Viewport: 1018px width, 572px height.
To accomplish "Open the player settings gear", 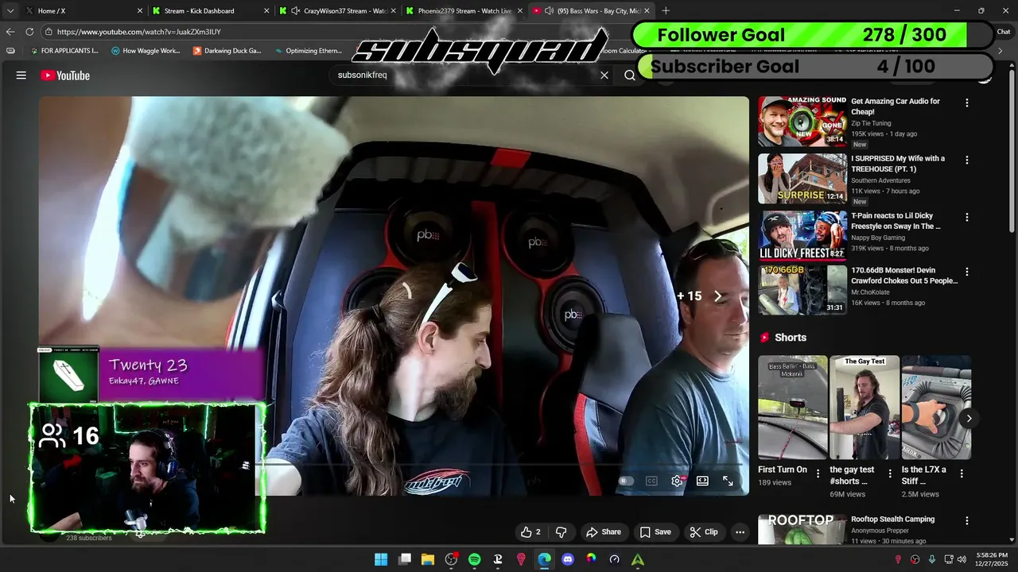I will pyautogui.click(x=678, y=481).
